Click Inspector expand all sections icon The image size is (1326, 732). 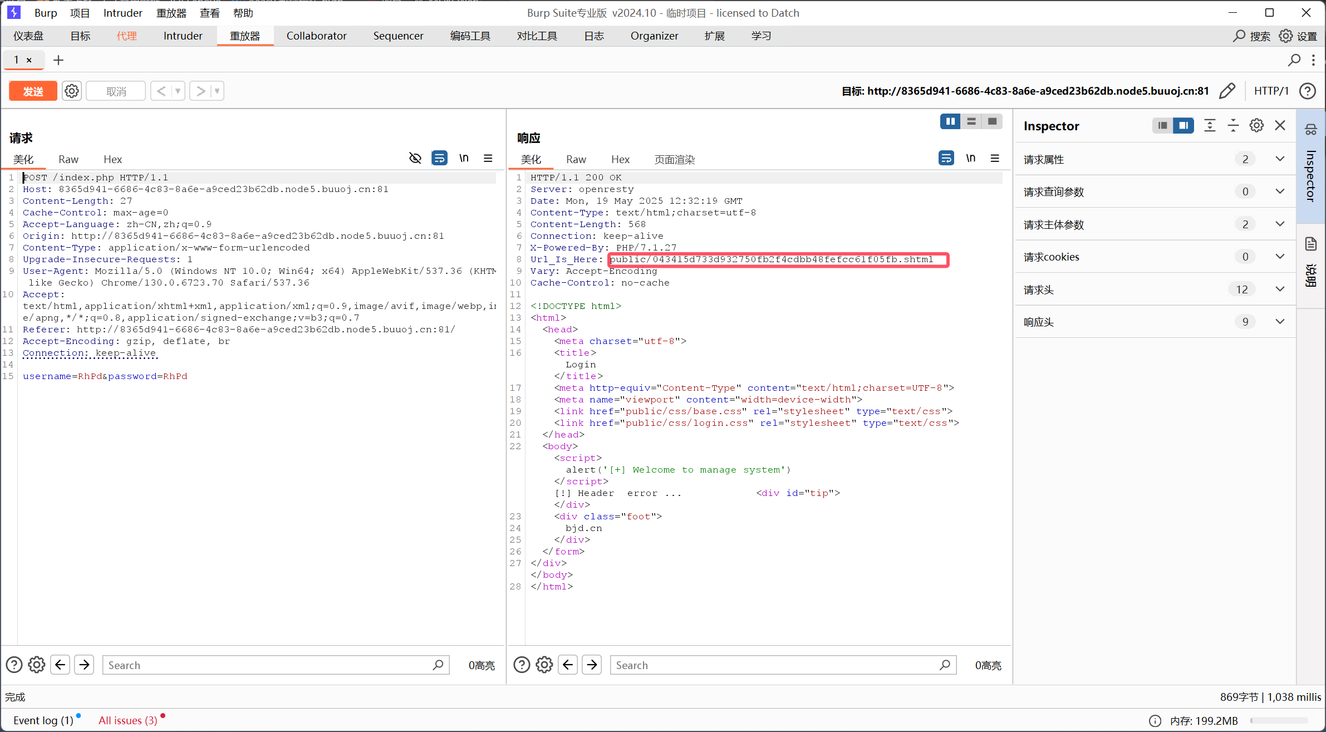coord(1210,126)
